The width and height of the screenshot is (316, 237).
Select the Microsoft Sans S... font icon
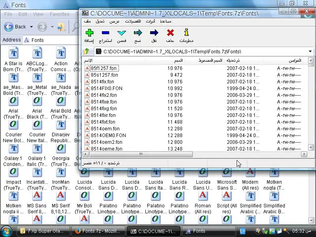tap(227, 173)
